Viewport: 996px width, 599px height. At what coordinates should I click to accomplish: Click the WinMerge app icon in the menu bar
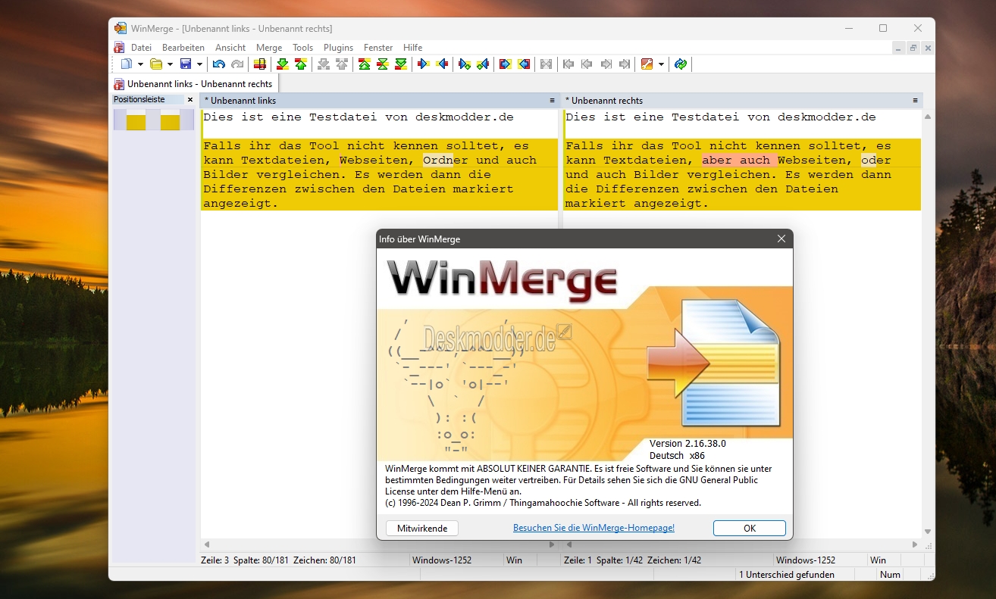119,47
